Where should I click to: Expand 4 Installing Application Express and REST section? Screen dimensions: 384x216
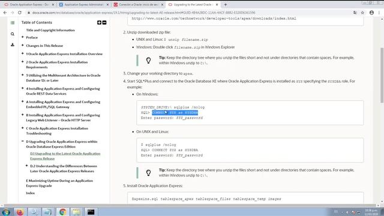pos(23,88)
